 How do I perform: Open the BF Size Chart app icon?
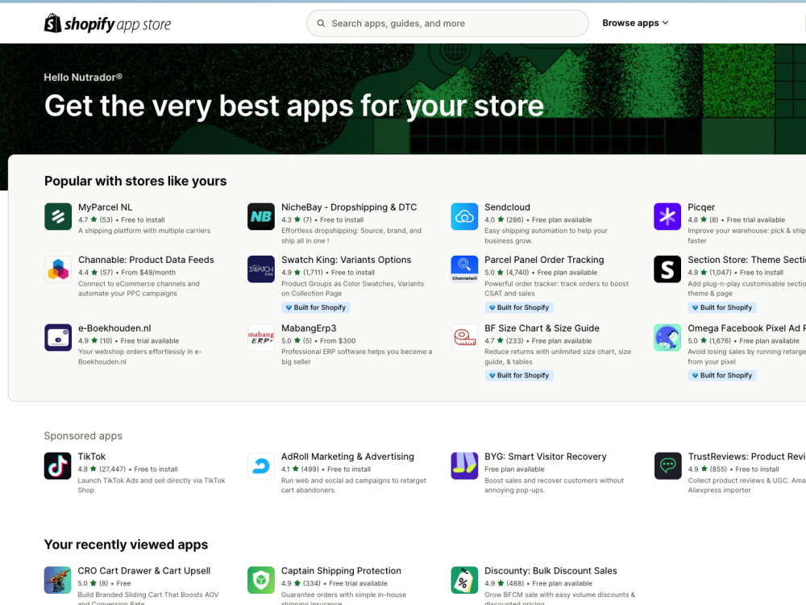pos(464,337)
